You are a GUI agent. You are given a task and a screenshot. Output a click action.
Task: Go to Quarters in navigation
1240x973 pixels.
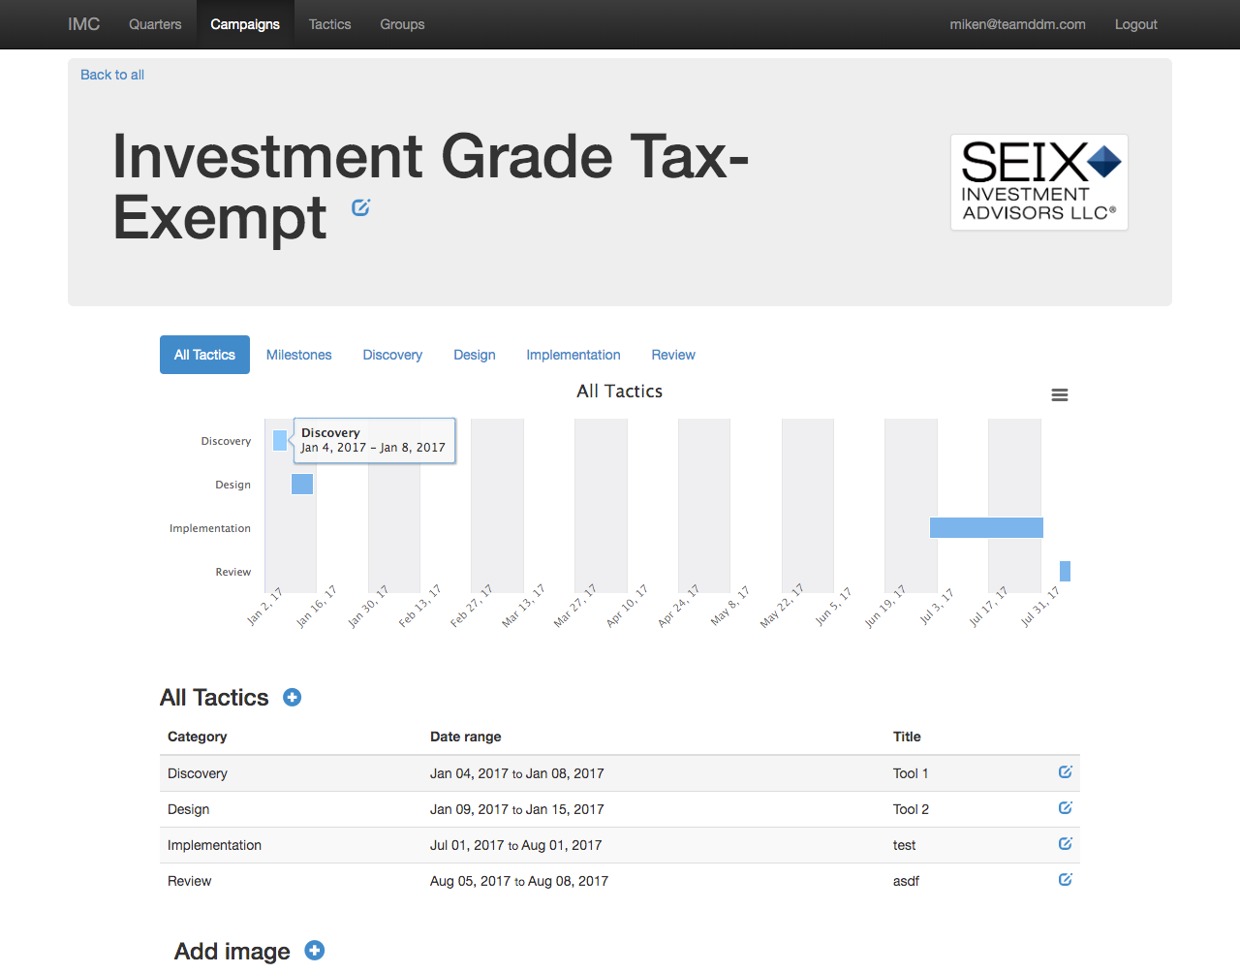click(x=155, y=24)
